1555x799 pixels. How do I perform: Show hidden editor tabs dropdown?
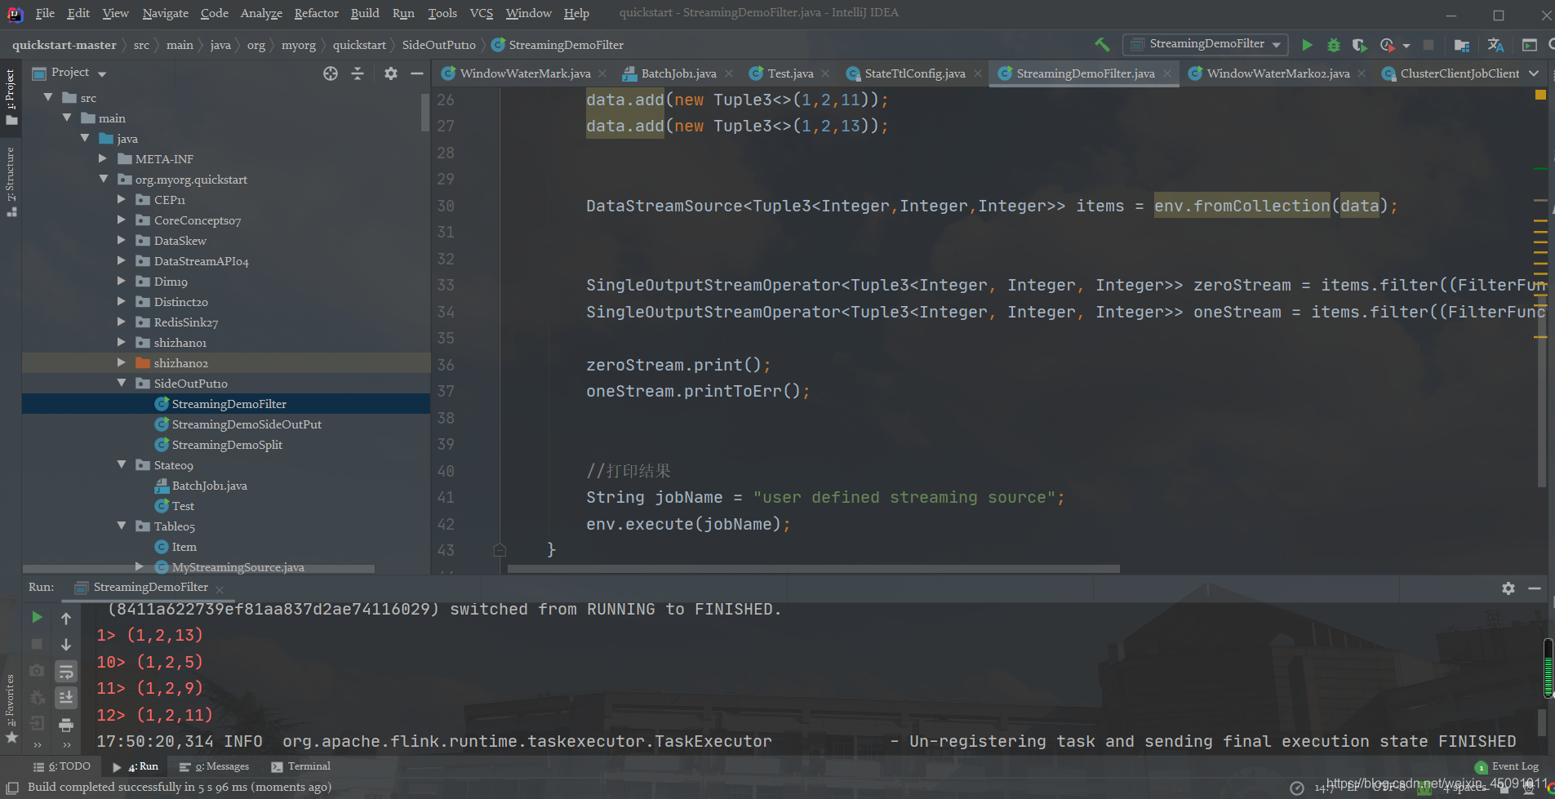click(1534, 73)
